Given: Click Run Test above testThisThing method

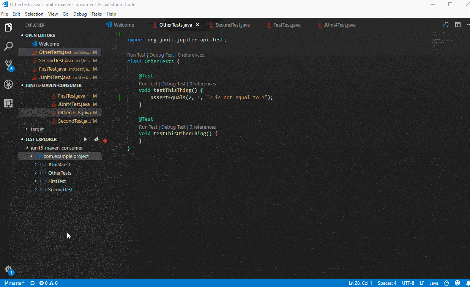Looking at the screenshot, I should (148, 84).
